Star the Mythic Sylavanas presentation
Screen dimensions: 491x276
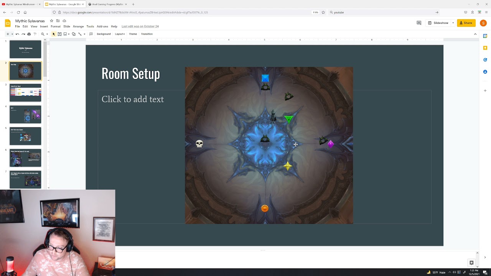51,21
